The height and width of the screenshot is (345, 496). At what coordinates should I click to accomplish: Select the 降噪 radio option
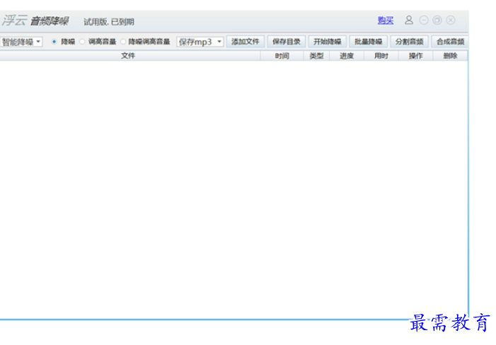(54, 42)
